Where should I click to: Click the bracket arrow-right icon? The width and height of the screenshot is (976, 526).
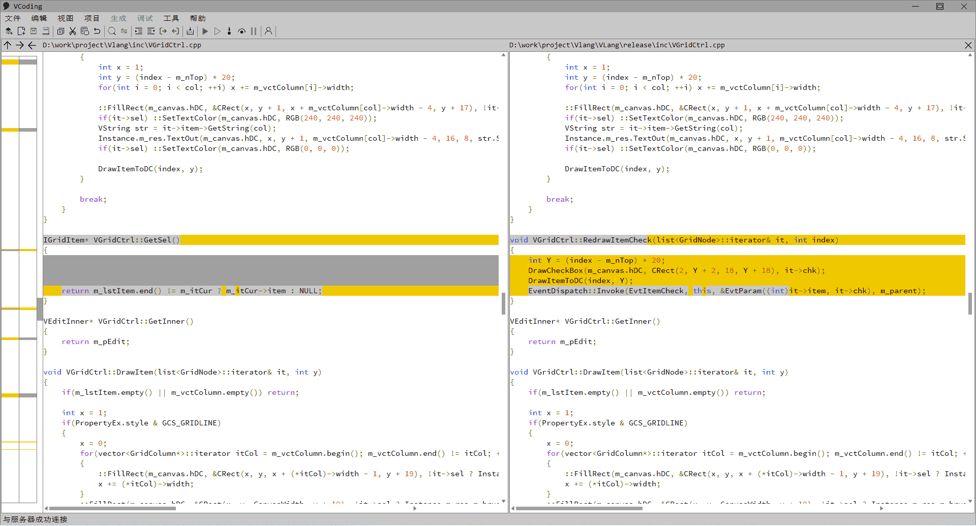tap(163, 31)
